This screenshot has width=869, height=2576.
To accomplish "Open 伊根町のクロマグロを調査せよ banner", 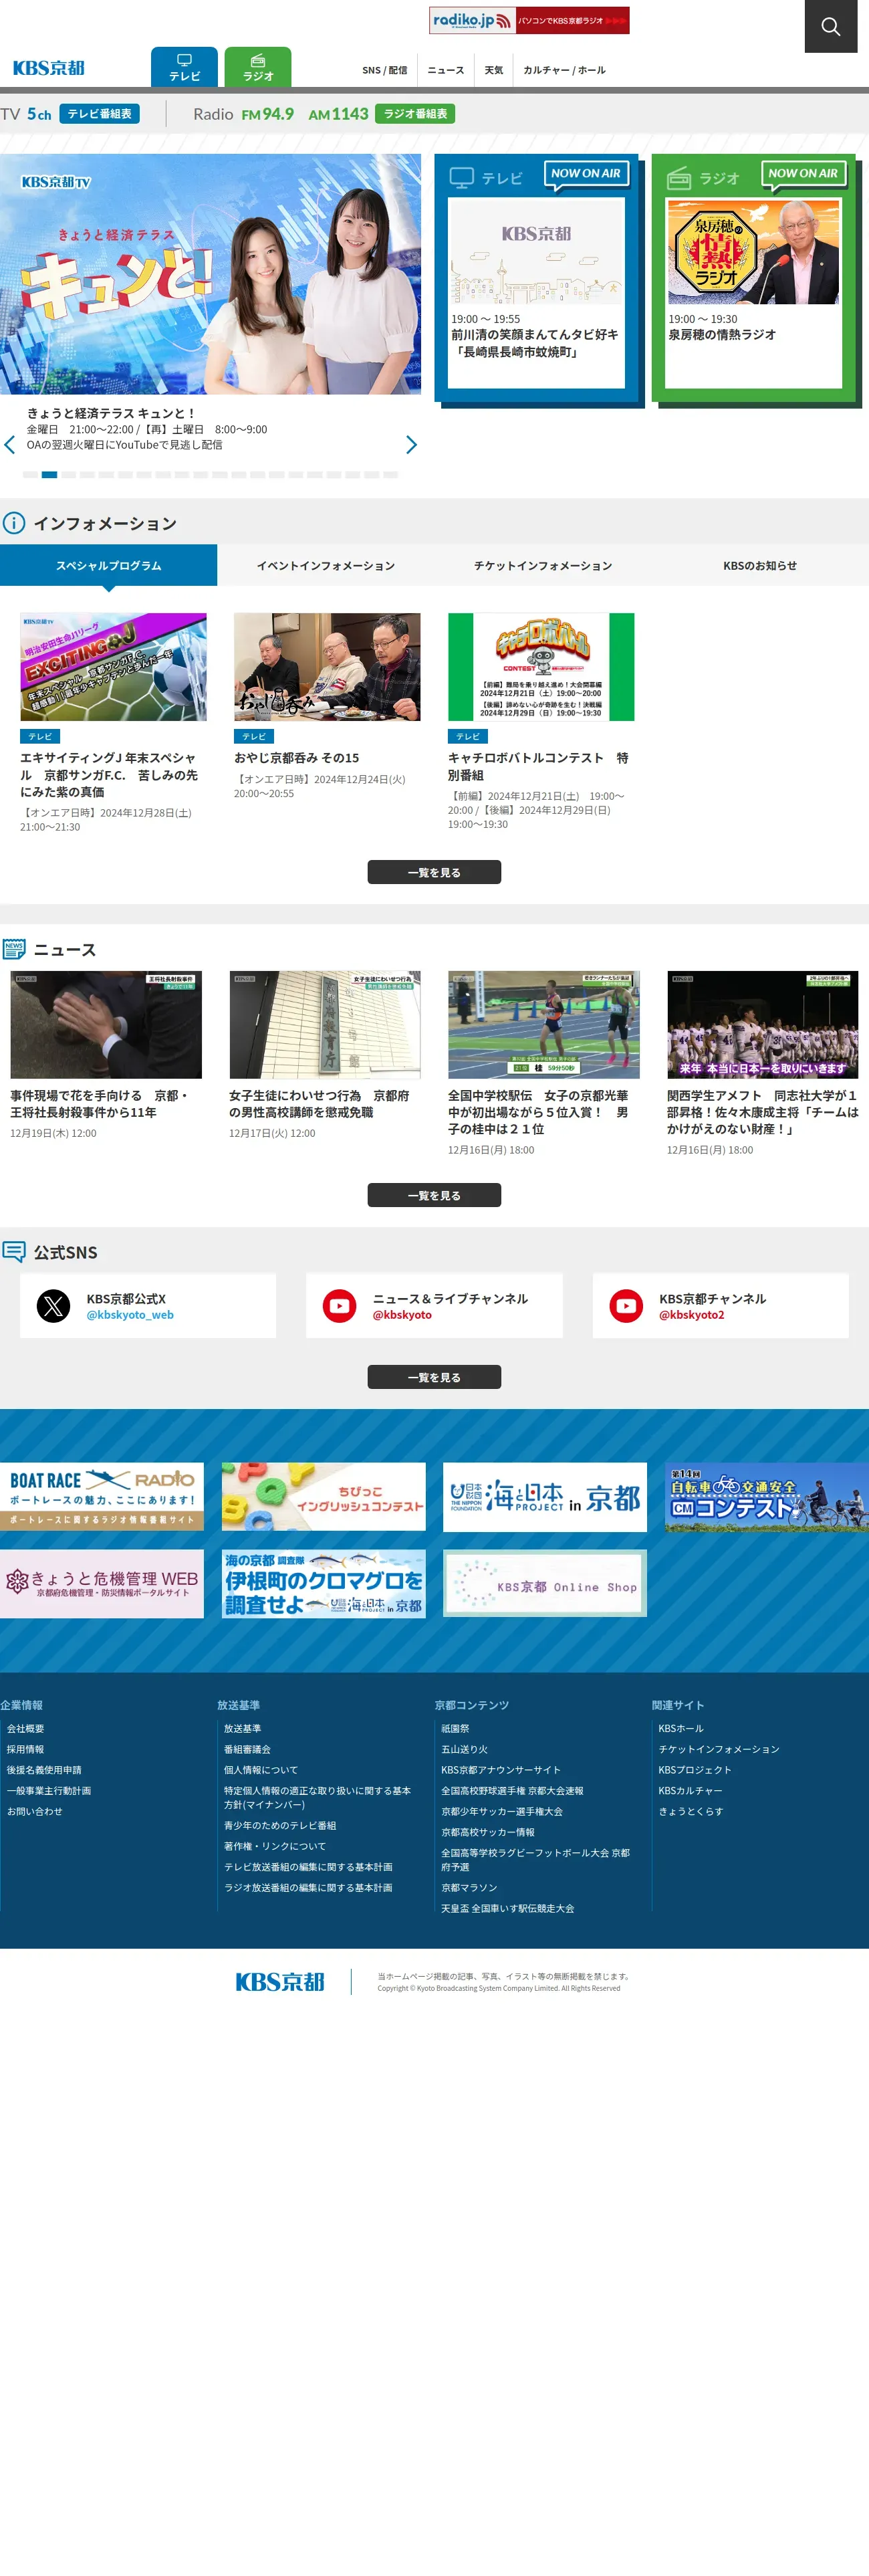I will click(324, 1584).
